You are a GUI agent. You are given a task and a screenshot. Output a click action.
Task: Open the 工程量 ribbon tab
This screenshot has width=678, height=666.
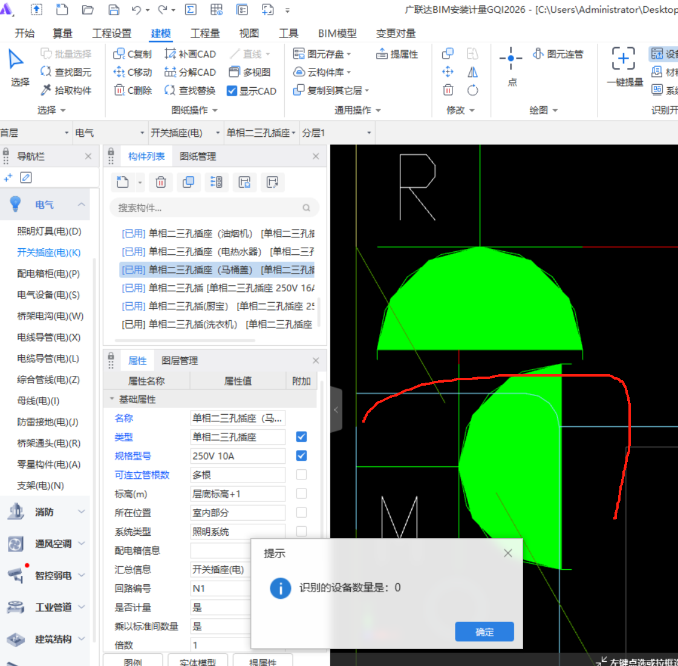[205, 33]
